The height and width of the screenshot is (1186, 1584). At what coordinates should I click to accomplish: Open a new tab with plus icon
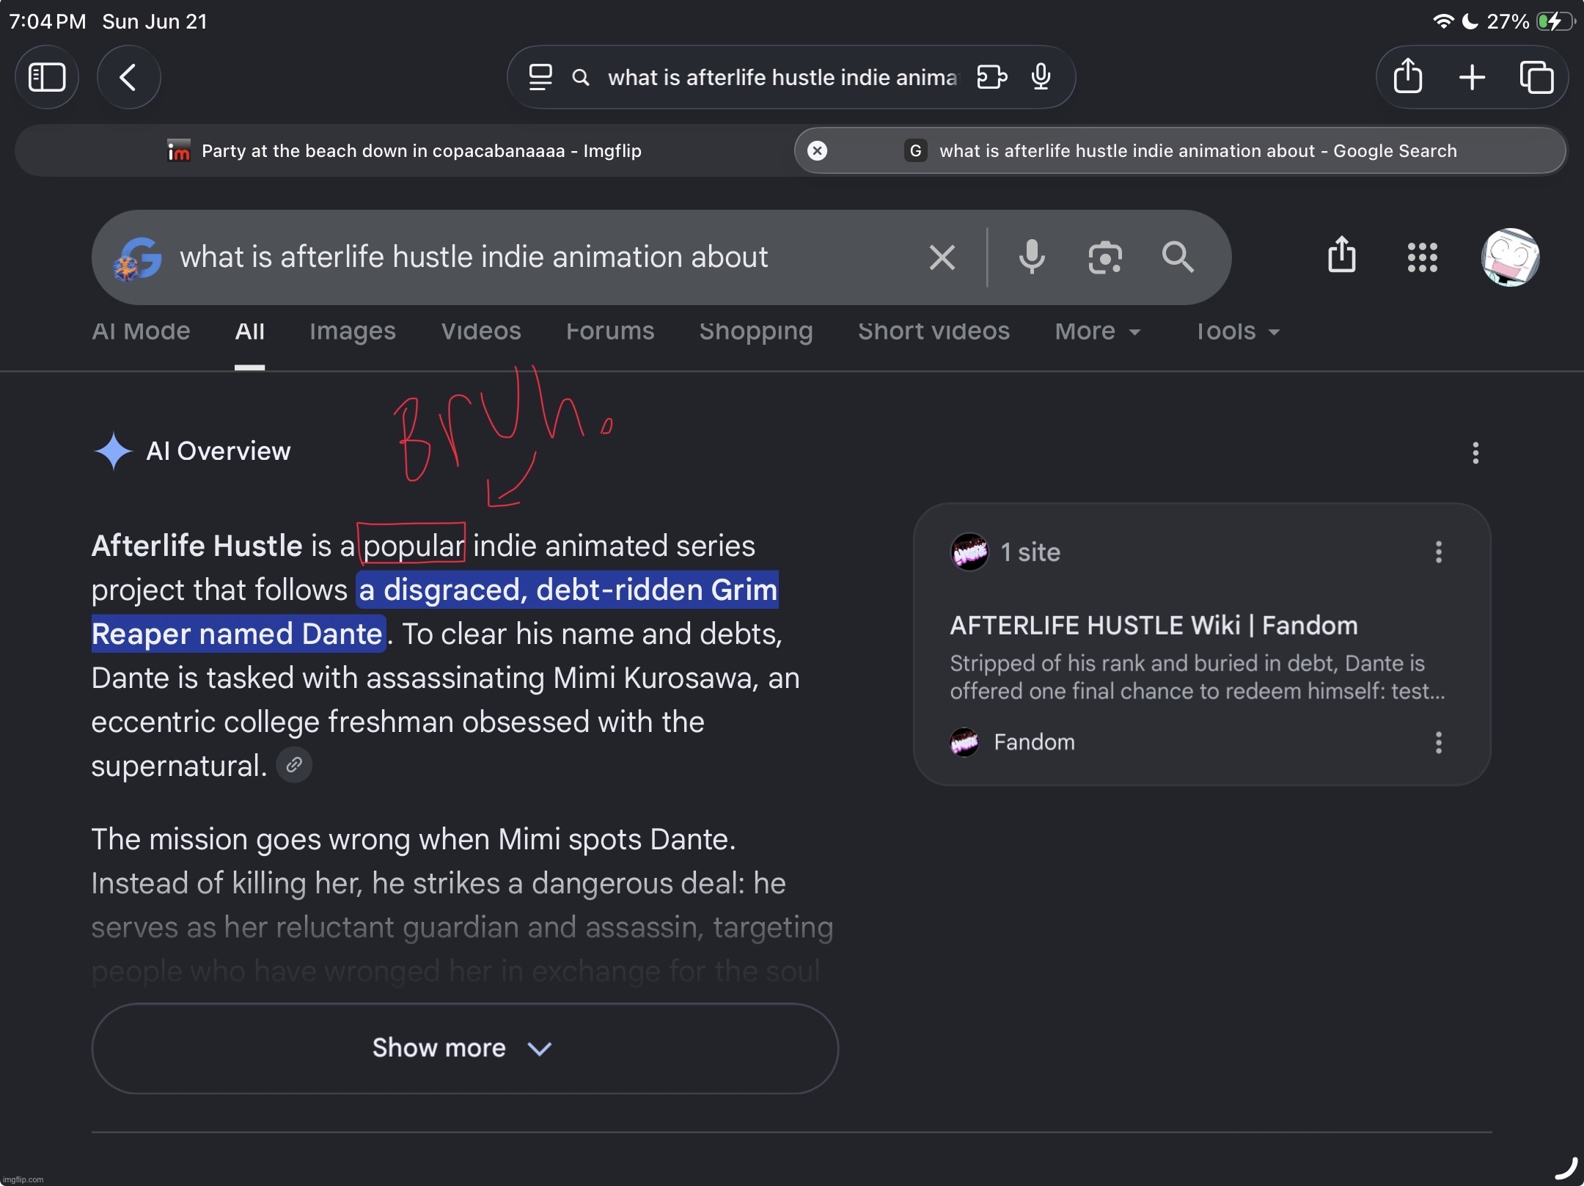pos(1472,77)
